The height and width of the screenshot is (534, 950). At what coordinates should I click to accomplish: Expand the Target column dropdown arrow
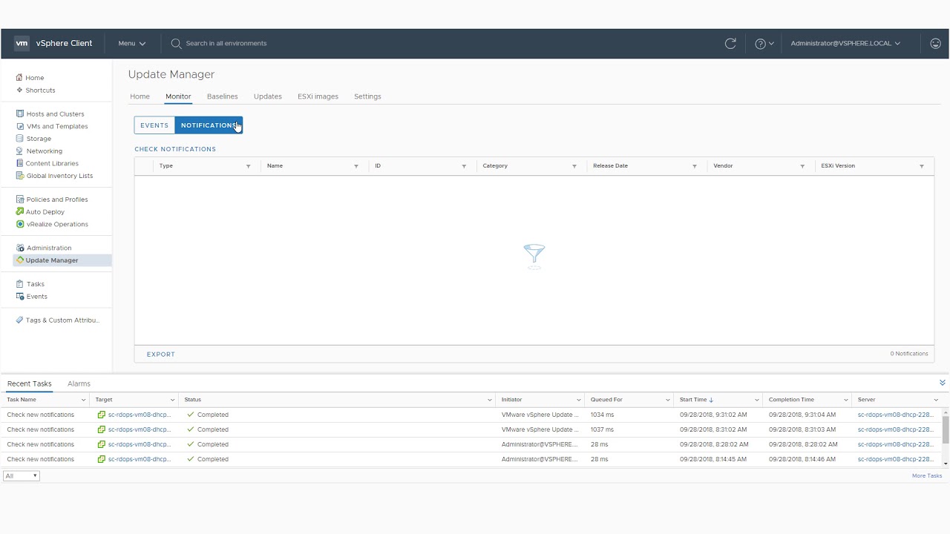[172, 400]
